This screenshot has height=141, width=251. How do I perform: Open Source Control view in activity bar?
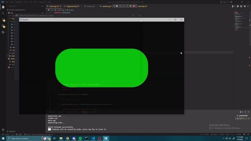click(3, 20)
